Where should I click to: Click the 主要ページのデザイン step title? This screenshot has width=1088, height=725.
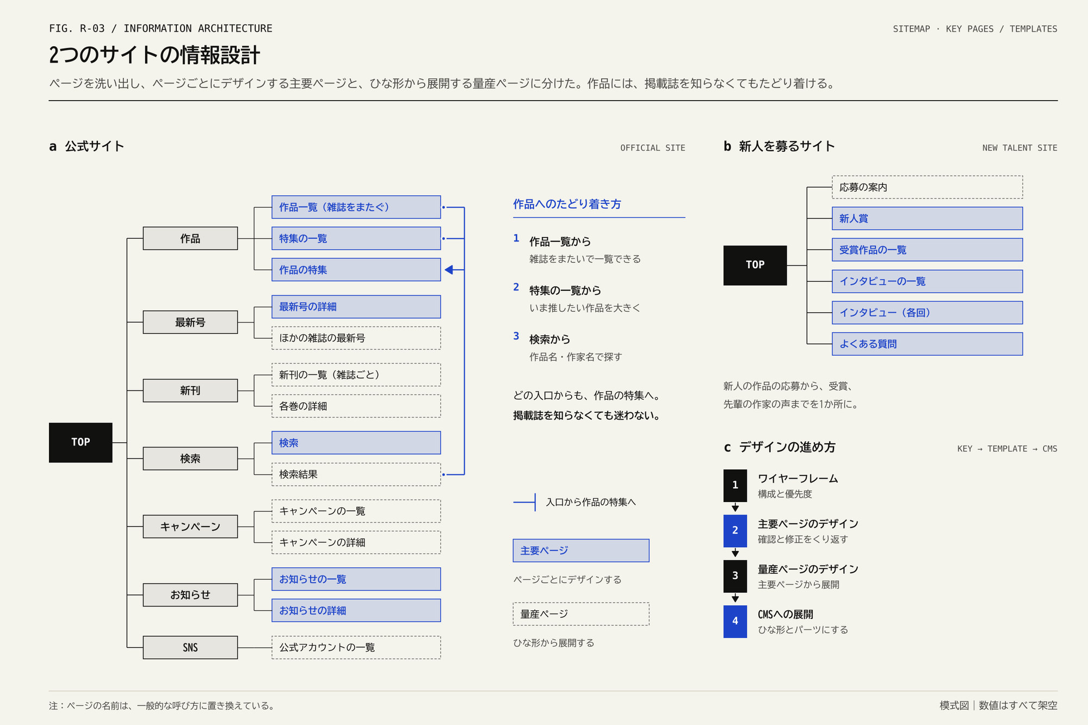pyautogui.click(x=808, y=524)
